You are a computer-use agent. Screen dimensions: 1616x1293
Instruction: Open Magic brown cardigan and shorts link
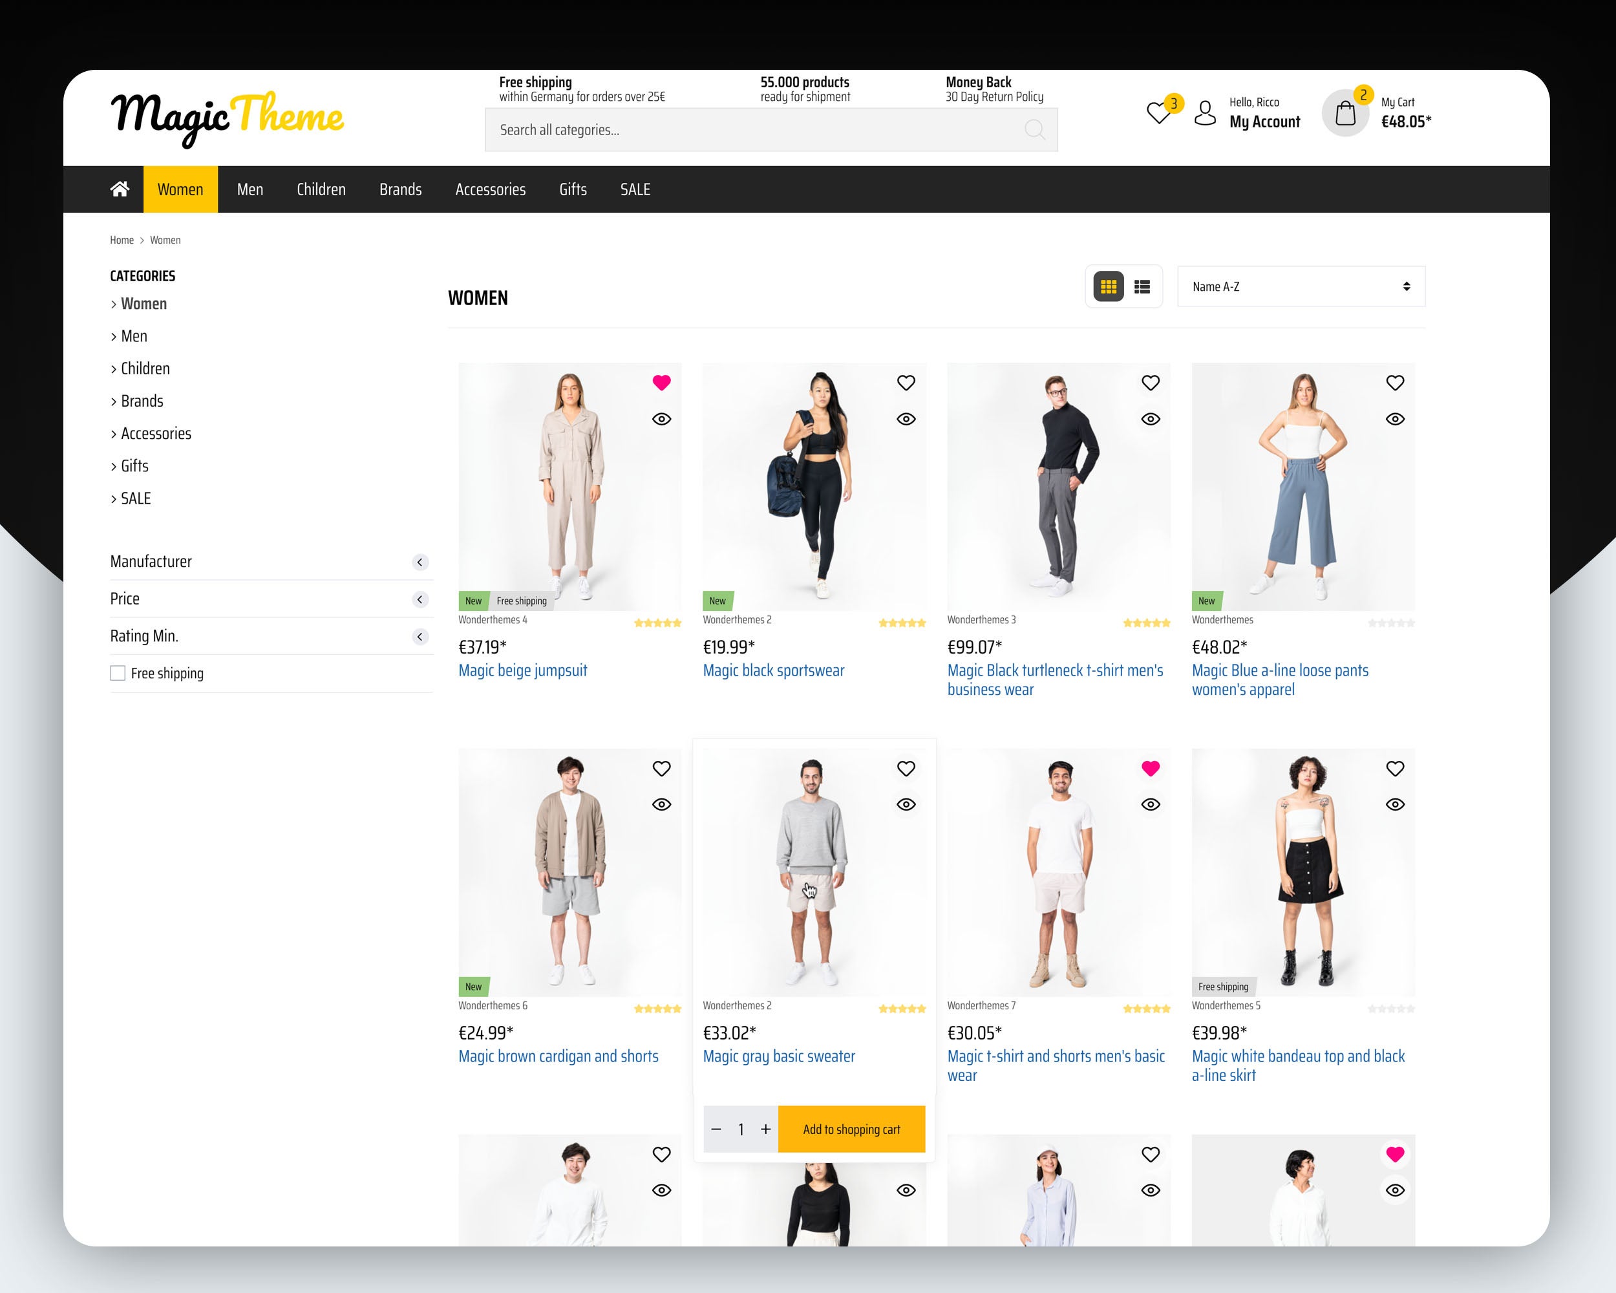[558, 1056]
